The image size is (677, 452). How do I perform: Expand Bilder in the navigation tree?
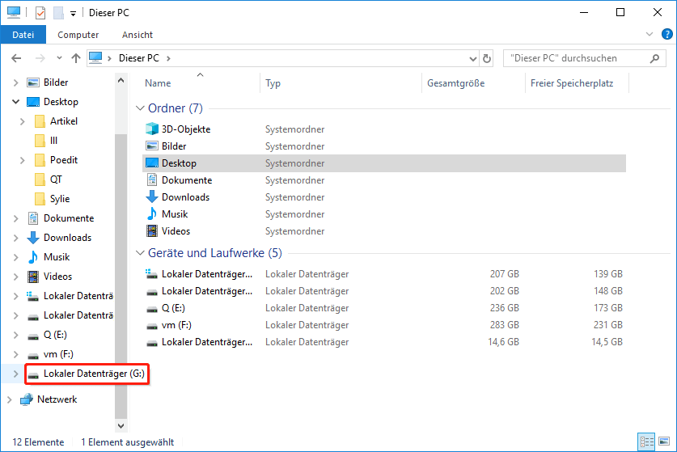click(x=16, y=82)
